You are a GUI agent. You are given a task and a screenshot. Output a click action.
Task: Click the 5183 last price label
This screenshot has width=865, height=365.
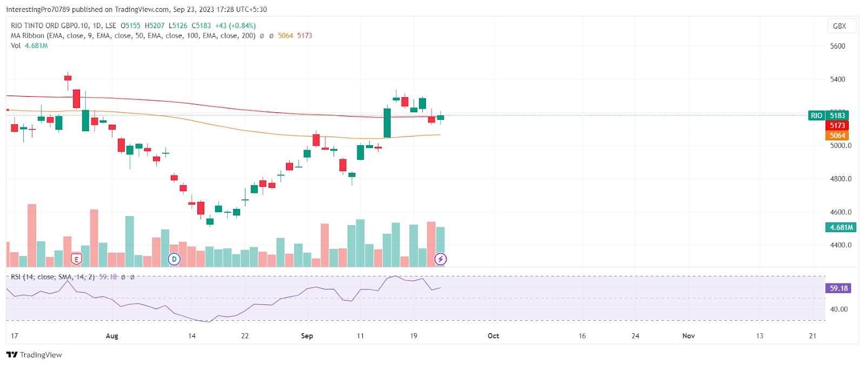837,116
